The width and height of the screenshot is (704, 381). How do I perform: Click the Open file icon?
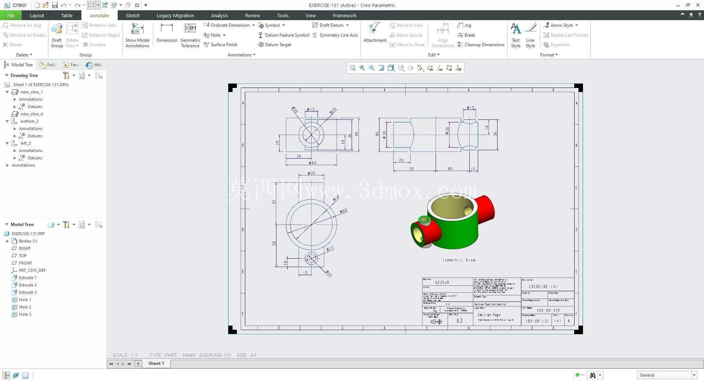(x=46, y=5)
